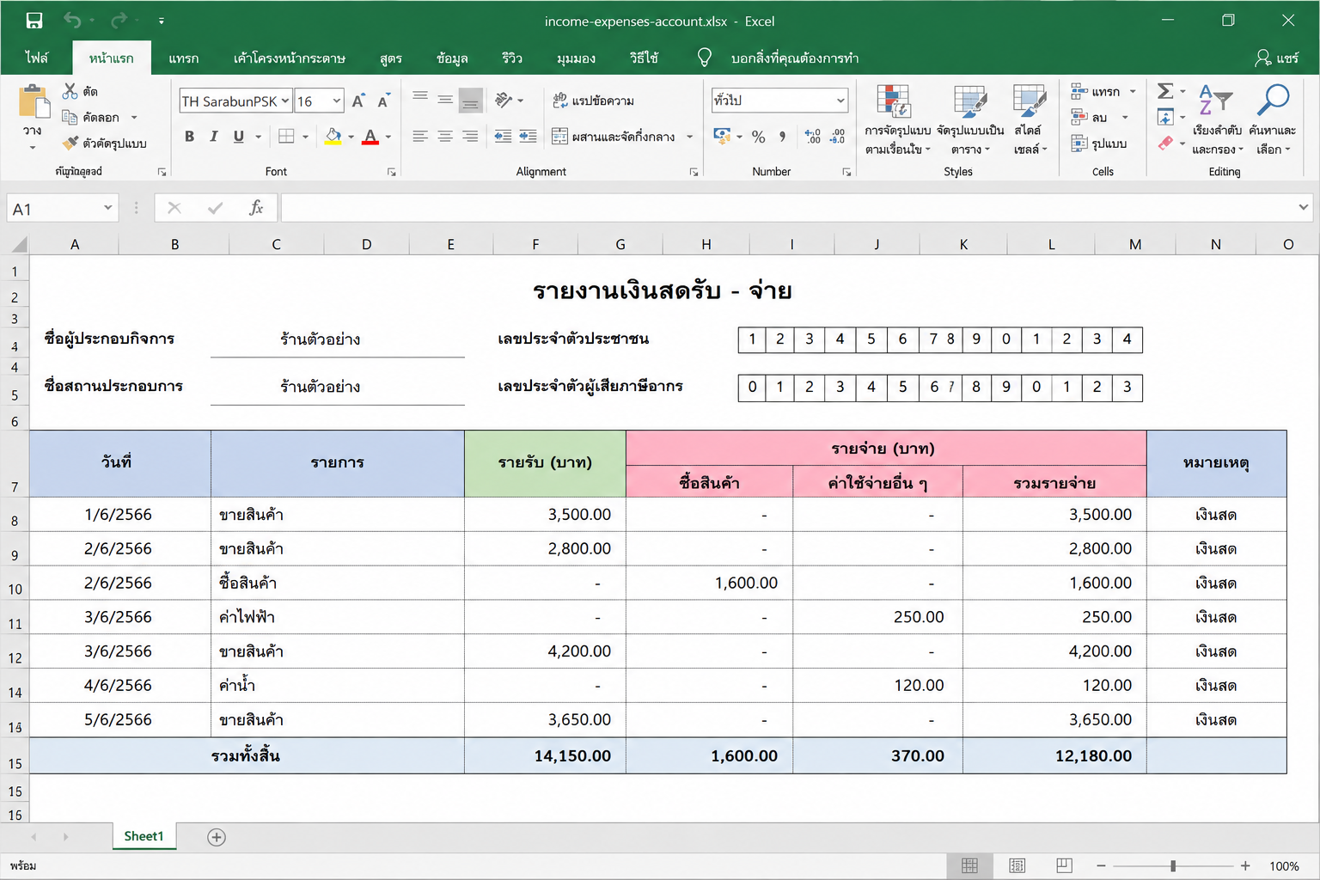The image size is (1320, 880).
Task: Click the Insert Function fx button
Action: [256, 207]
